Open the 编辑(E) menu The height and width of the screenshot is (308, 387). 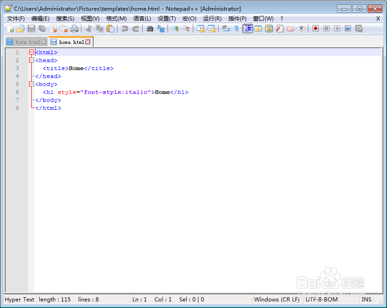pyautogui.click(x=40, y=19)
